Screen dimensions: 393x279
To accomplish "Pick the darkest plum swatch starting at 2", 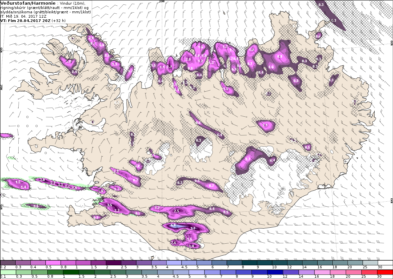I will tap(114, 263).
